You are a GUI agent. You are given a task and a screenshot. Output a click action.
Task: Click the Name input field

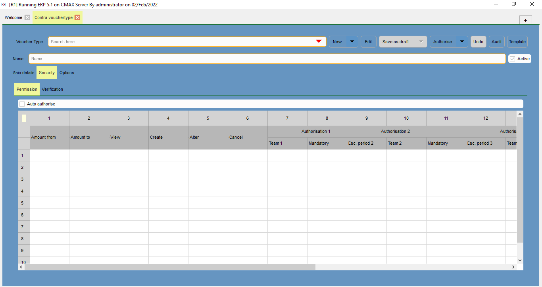tap(267, 59)
